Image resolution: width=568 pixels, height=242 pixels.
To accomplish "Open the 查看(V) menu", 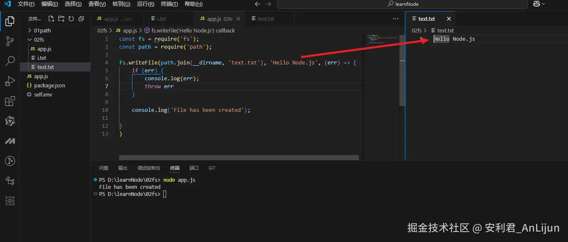I will point(97,4).
